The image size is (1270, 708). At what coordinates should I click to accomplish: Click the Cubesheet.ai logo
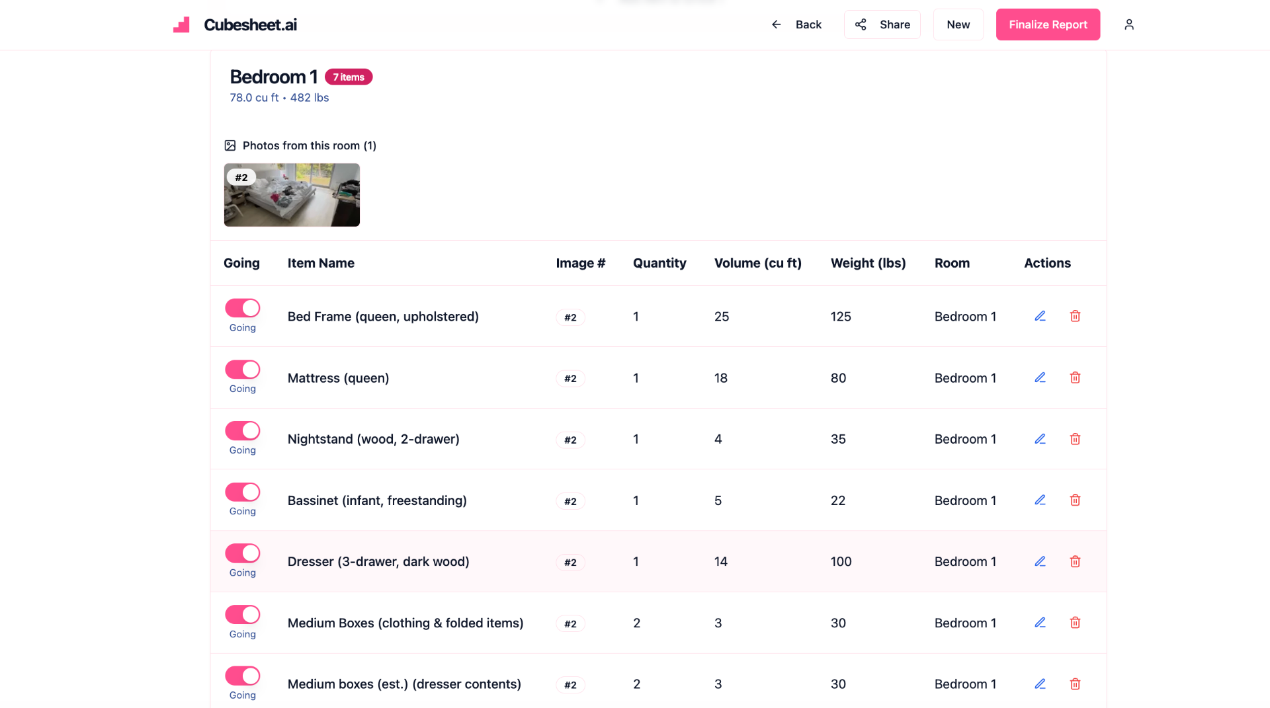click(235, 24)
